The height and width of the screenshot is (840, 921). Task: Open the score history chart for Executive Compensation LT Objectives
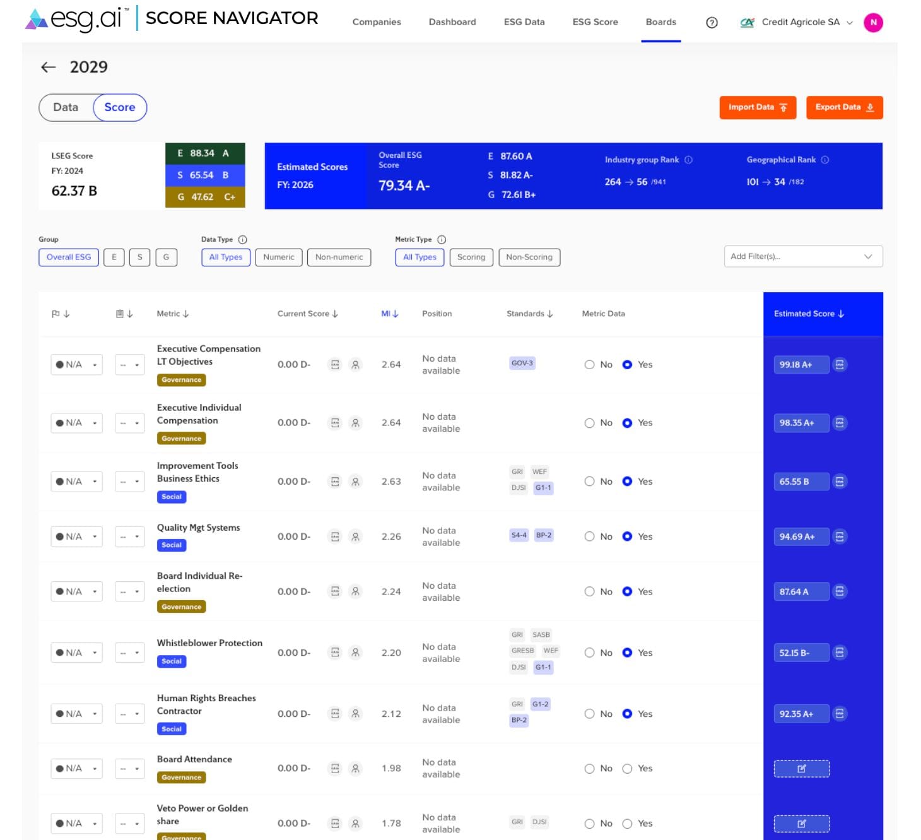click(334, 364)
